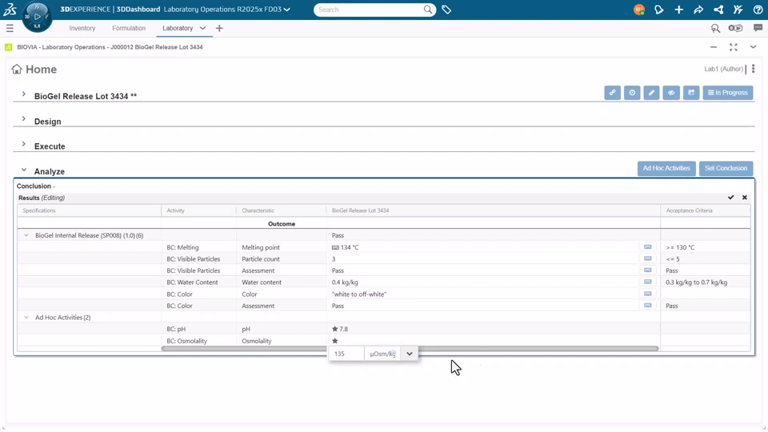Add a new dashboard tab
The height and width of the screenshot is (432, 768).
pos(219,29)
